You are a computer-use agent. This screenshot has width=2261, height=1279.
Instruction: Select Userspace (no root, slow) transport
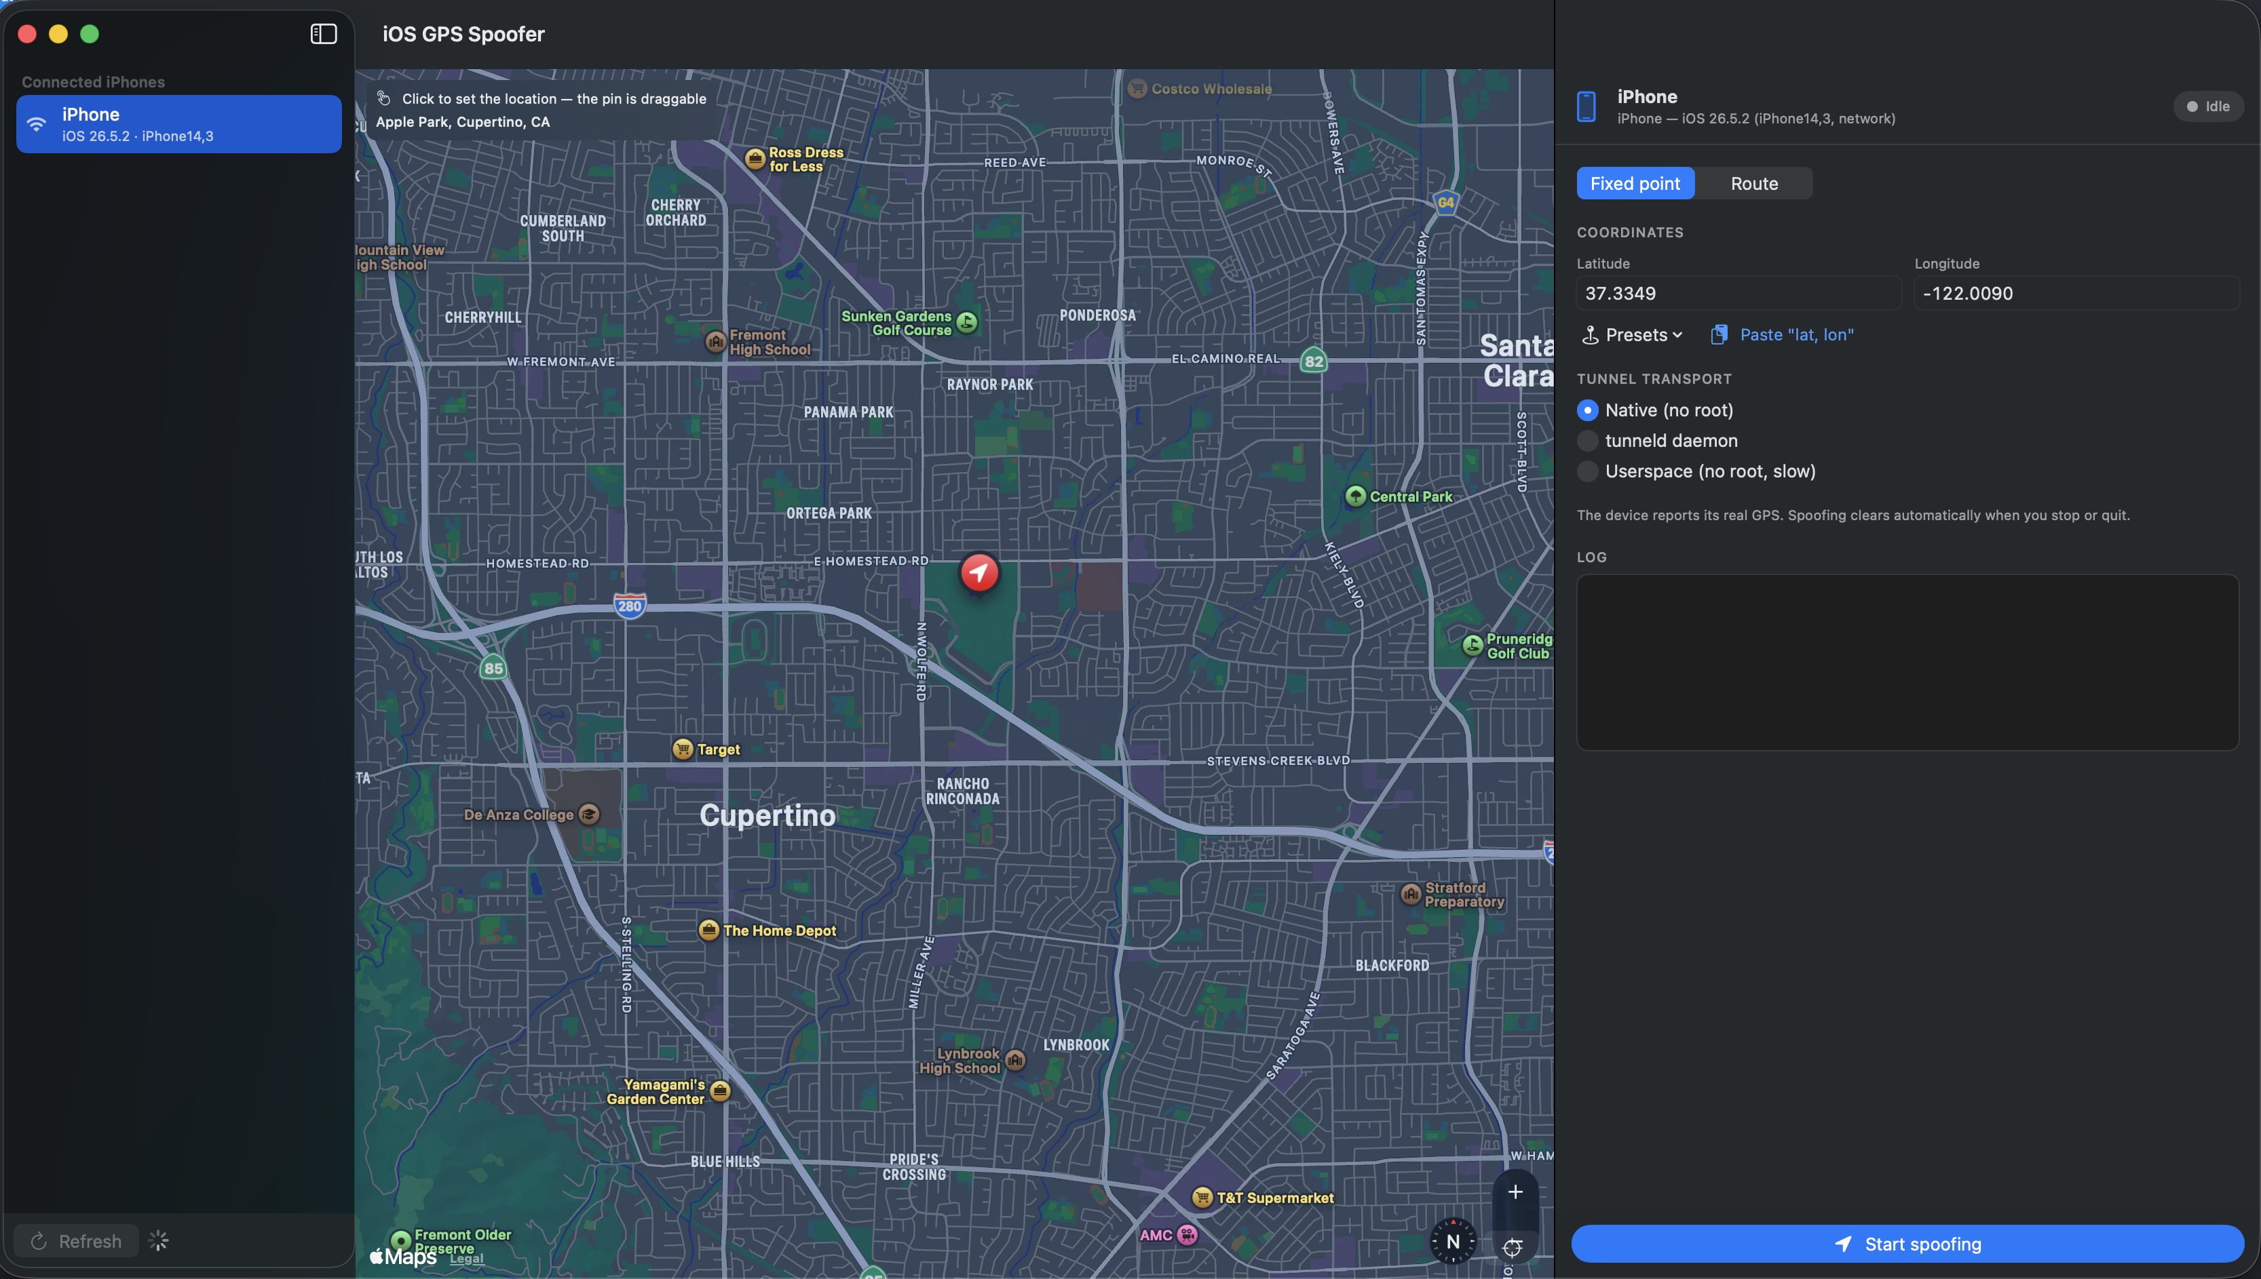1587,472
